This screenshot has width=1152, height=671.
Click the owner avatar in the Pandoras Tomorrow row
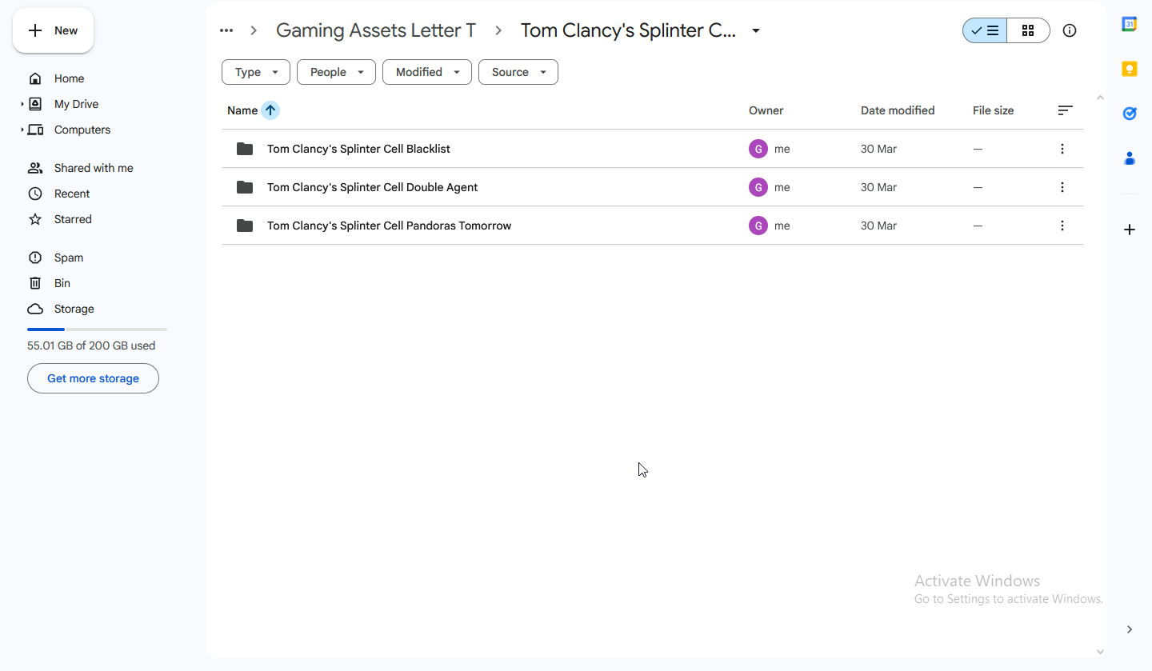(x=758, y=226)
